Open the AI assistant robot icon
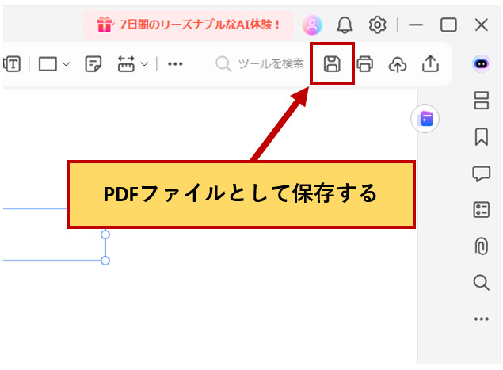The image size is (503, 370). (481, 64)
